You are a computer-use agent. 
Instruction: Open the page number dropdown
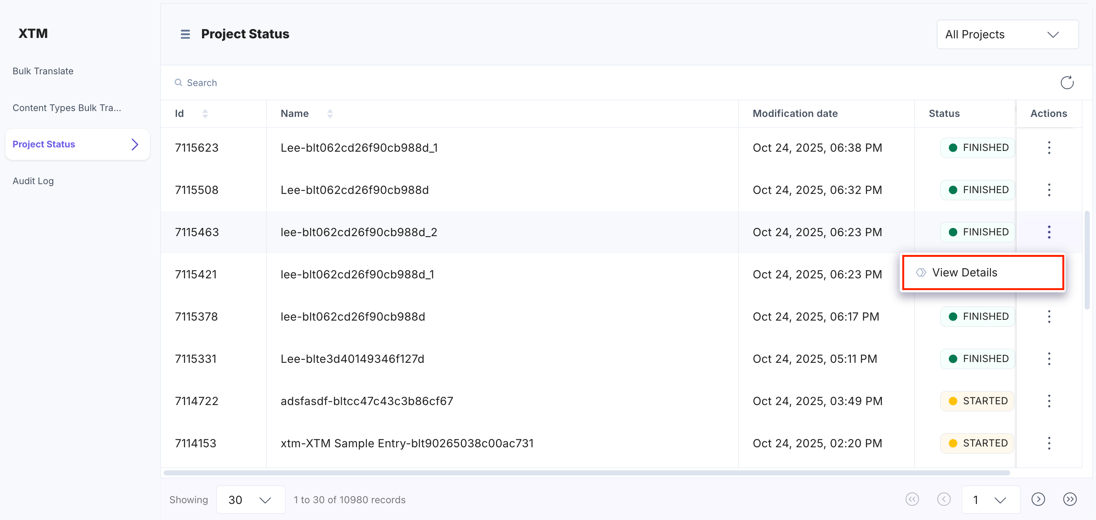[x=990, y=500]
